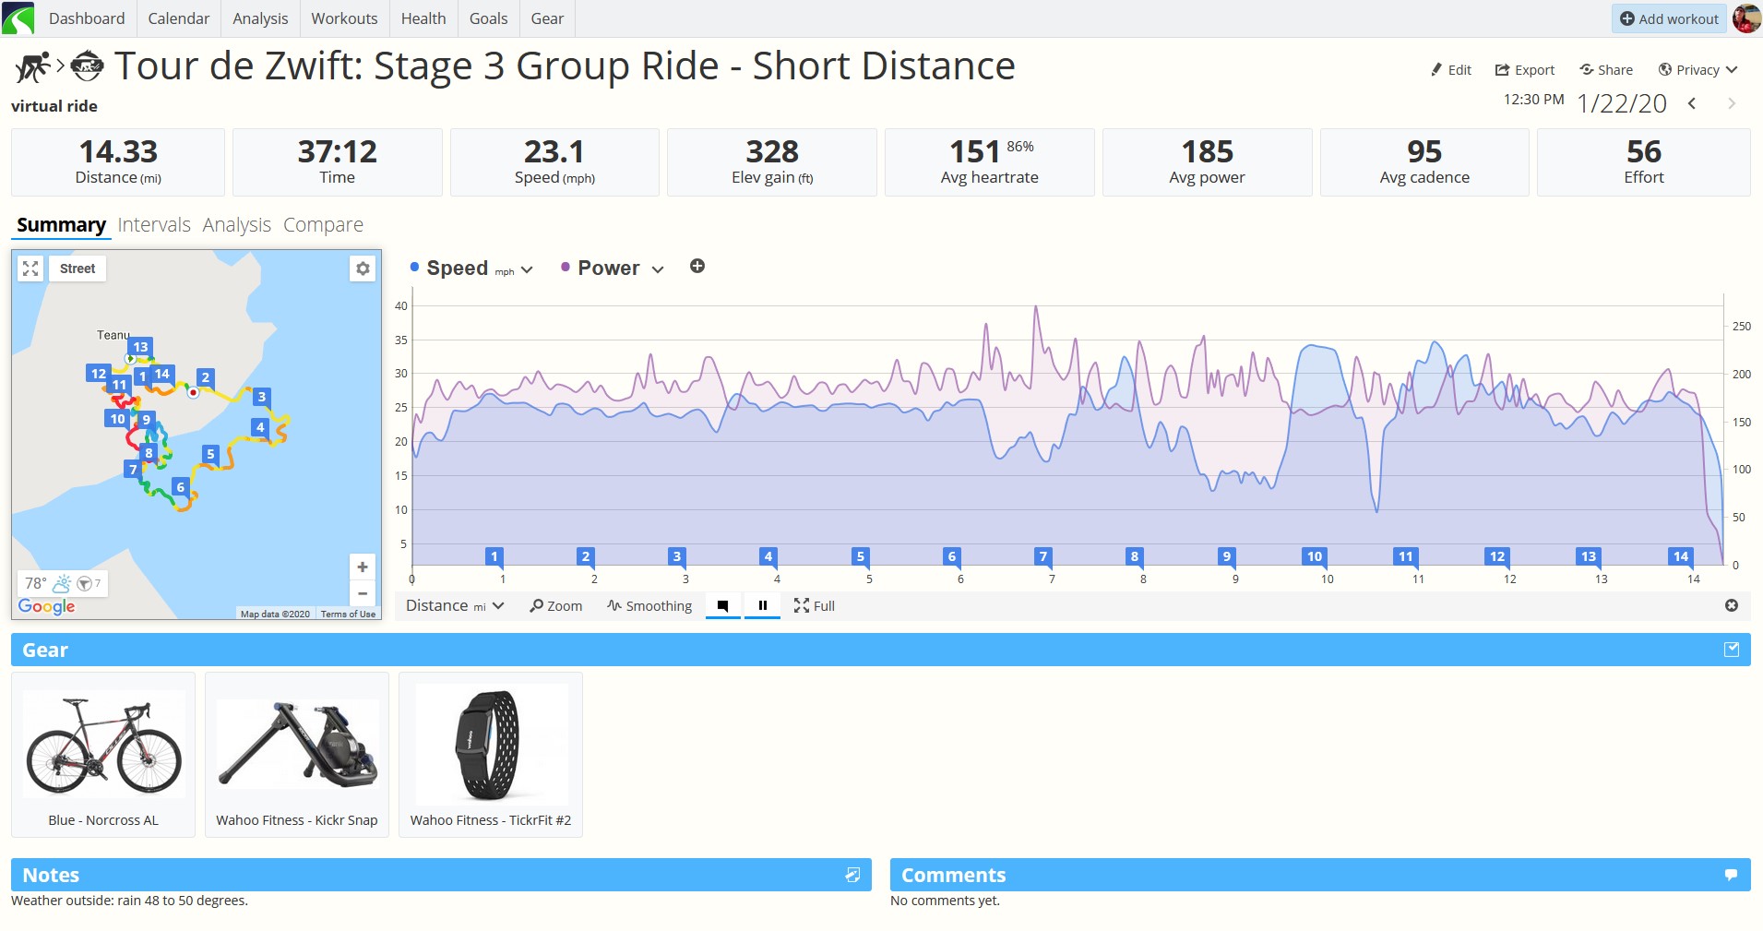Open the Health page
The image size is (1763, 931).
tap(423, 18)
